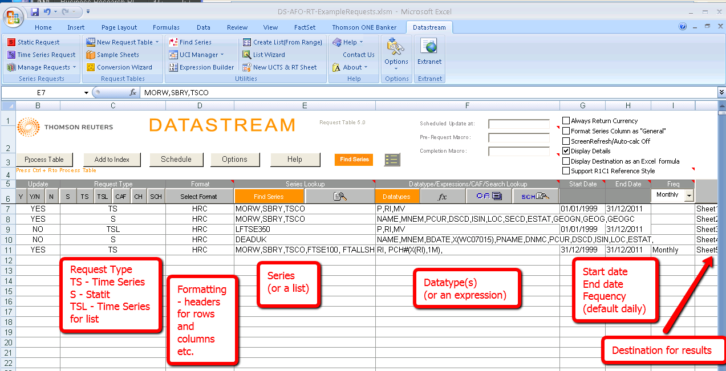The height and width of the screenshot is (371, 726).
Task: Select cell containing DEADUK
Action: pos(305,239)
